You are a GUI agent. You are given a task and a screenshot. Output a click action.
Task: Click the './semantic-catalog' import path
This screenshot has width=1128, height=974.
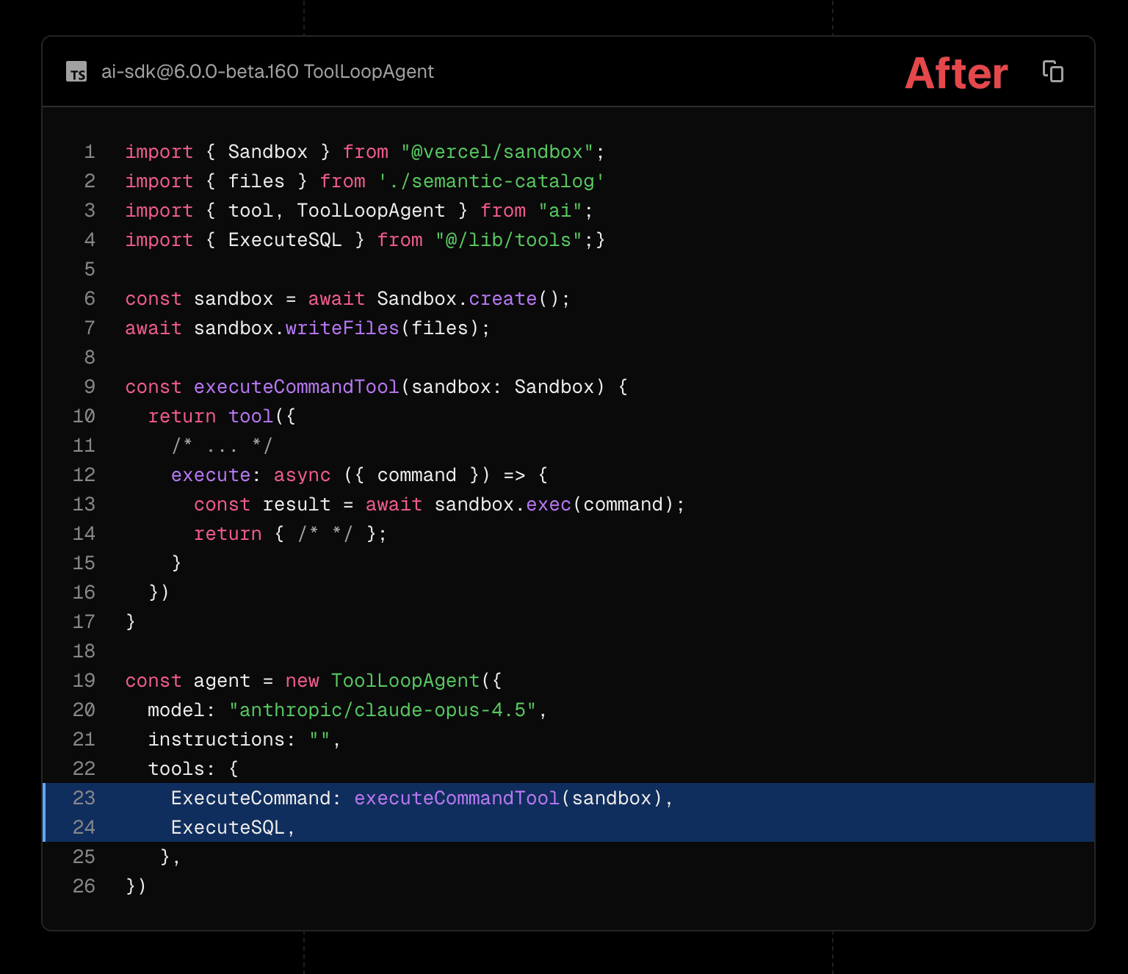(491, 181)
